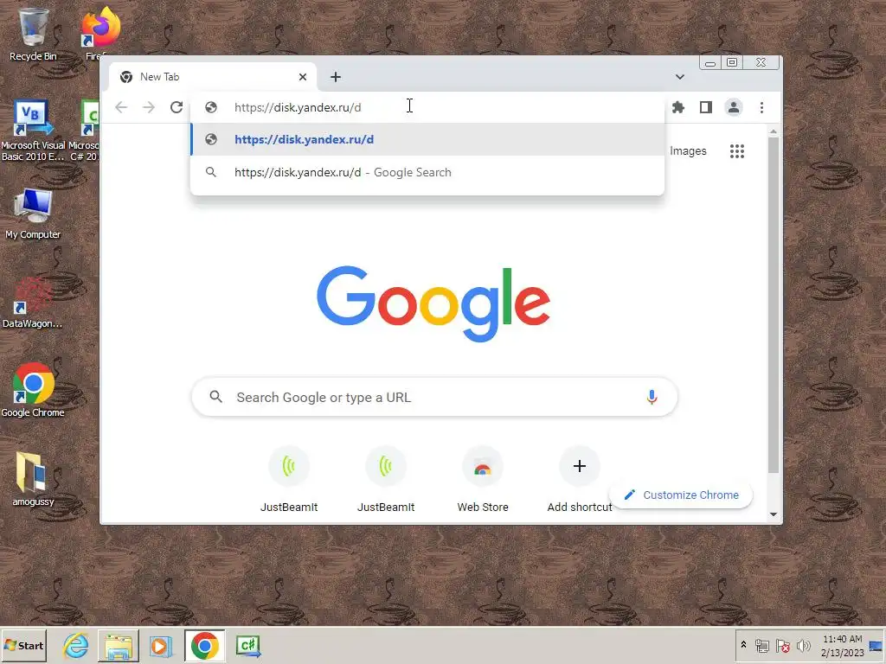Click the network tray icon

[762, 645]
